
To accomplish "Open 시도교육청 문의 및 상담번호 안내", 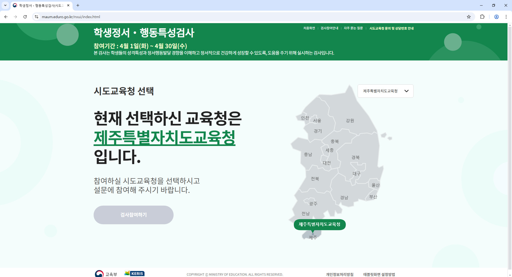I will tap(391, 28).
